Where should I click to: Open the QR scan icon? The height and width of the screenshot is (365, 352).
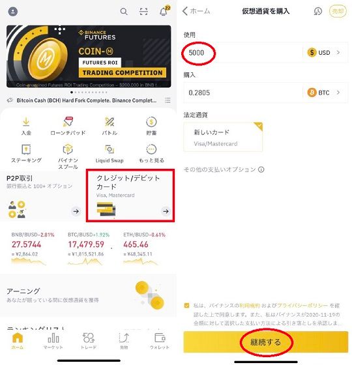coord(143,12)
